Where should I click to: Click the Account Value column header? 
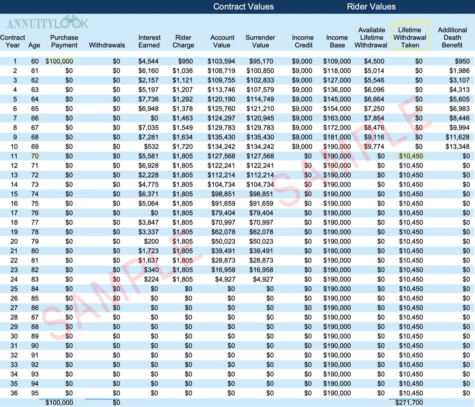(222, 42)
